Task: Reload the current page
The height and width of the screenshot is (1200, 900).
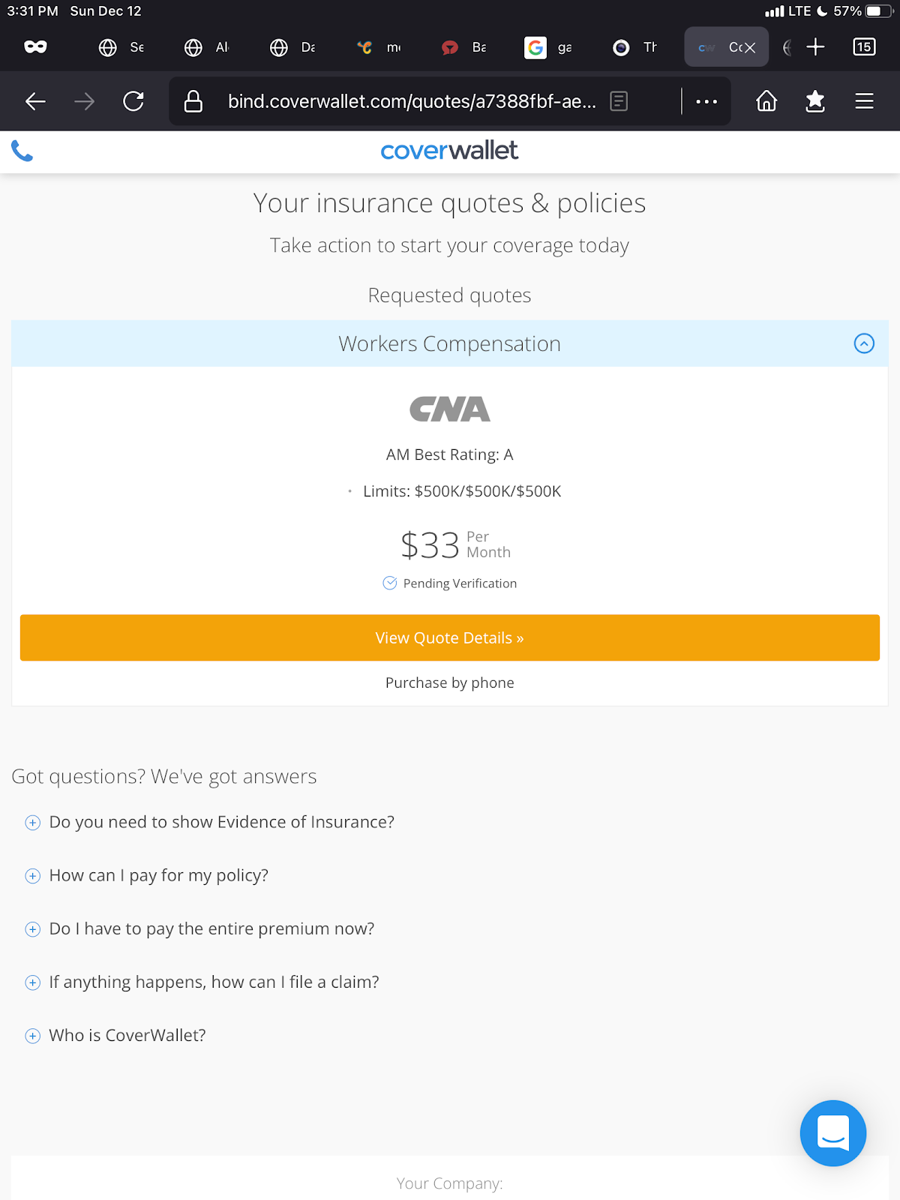Action: pyautogui.click(x=133, y=101)
